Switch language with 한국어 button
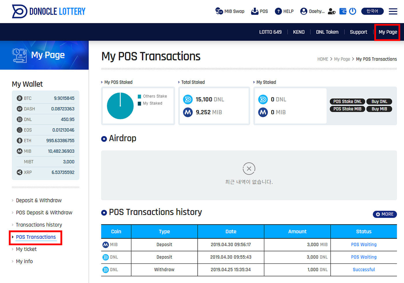 click(x=372, y=11)
